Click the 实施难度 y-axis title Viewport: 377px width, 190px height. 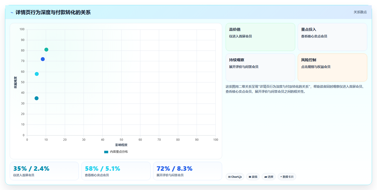pos(16,82)
